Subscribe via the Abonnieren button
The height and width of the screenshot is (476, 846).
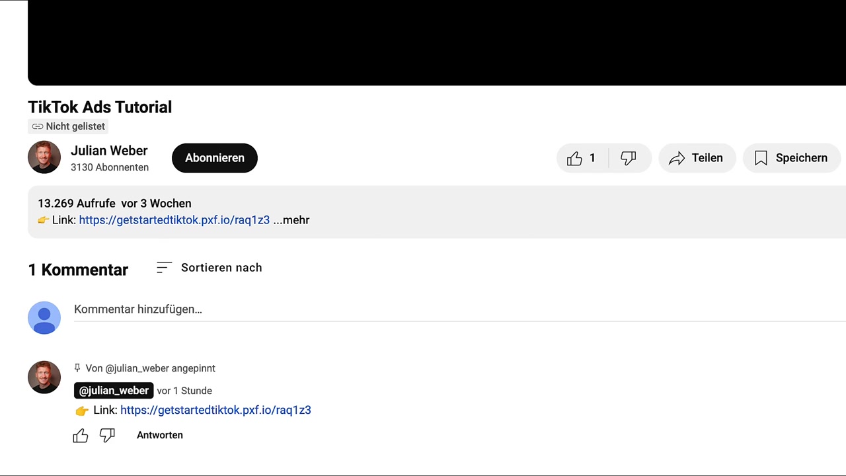tap(214, 158)
